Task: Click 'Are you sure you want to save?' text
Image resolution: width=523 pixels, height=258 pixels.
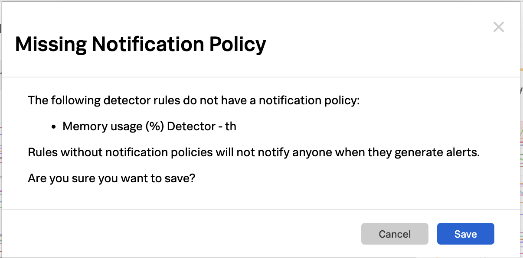Action: tap(111, 178)
